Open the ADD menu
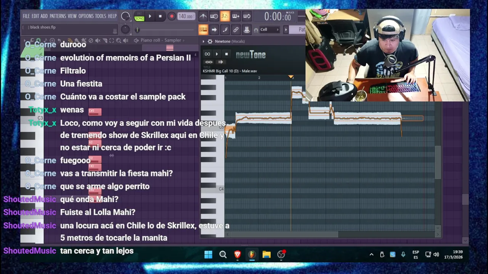Screen dimensions: 488x274 click(44, 16)
